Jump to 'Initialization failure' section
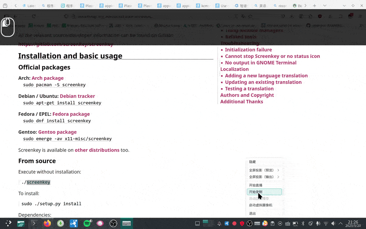The width and height of the screenshot is (366, 229). click(x=248, y=50)
